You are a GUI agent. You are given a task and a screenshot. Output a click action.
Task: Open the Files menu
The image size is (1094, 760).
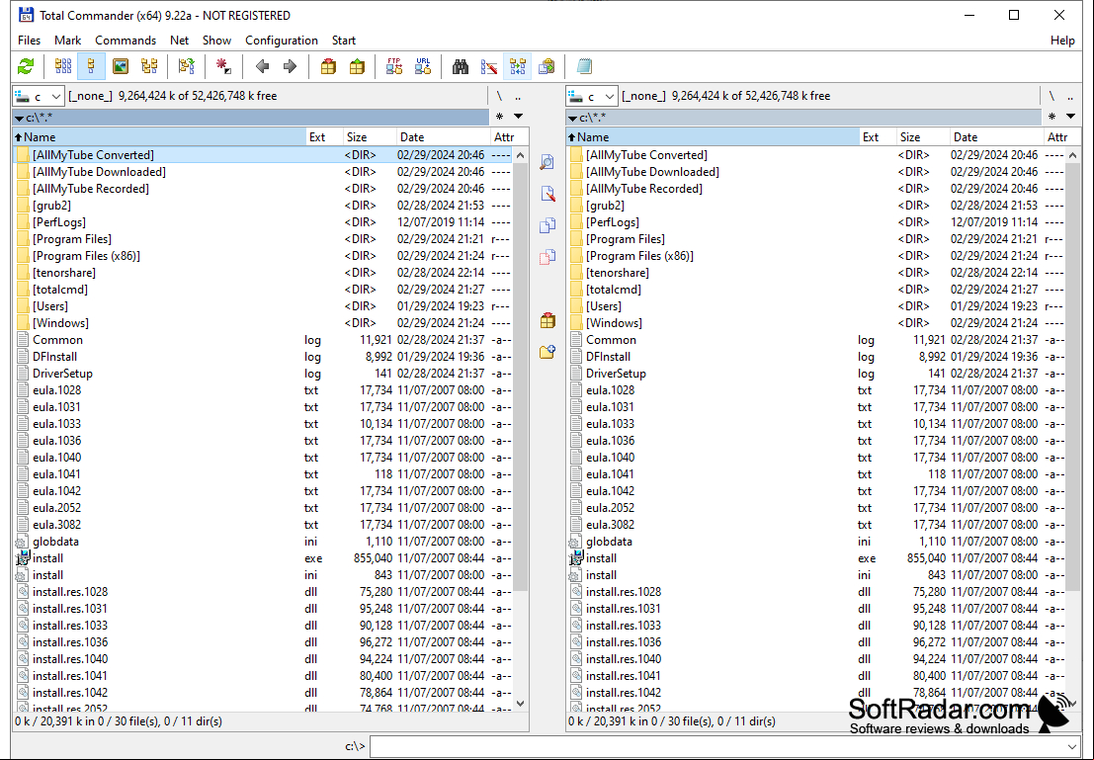coord(30,41)
